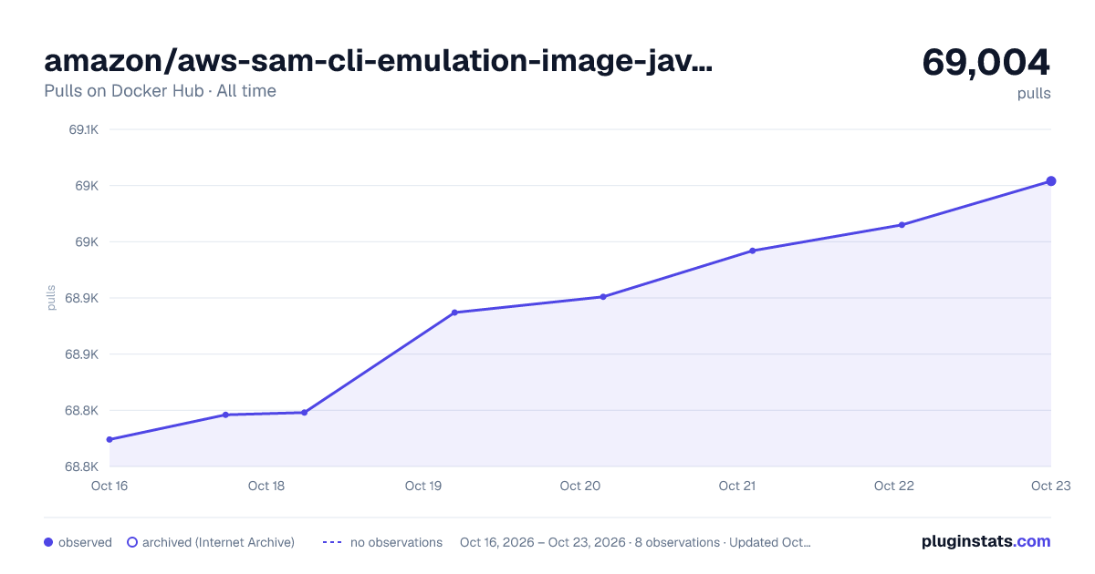
Task: Click the 'pulls' y-axis title
Action: (51, 298)
